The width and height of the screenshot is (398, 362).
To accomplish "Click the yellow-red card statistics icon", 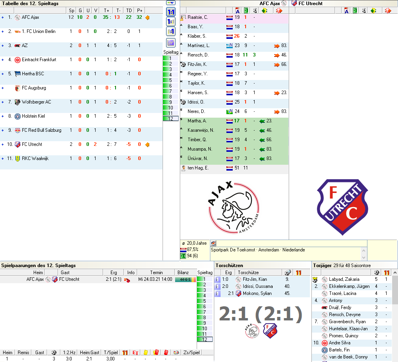I will [156, 353].
